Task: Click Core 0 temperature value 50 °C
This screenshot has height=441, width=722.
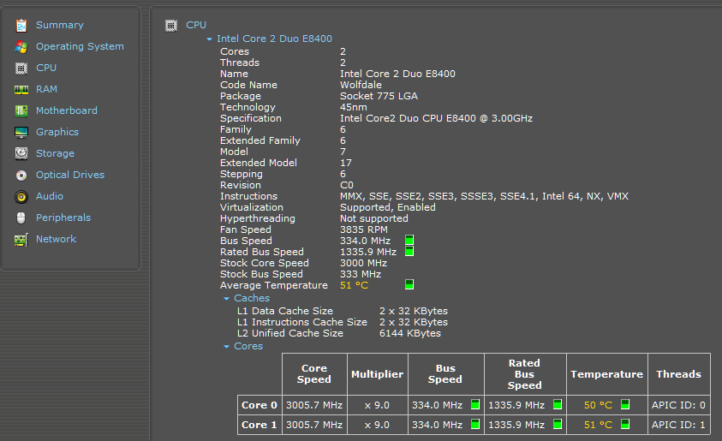Action: point(598,405)
